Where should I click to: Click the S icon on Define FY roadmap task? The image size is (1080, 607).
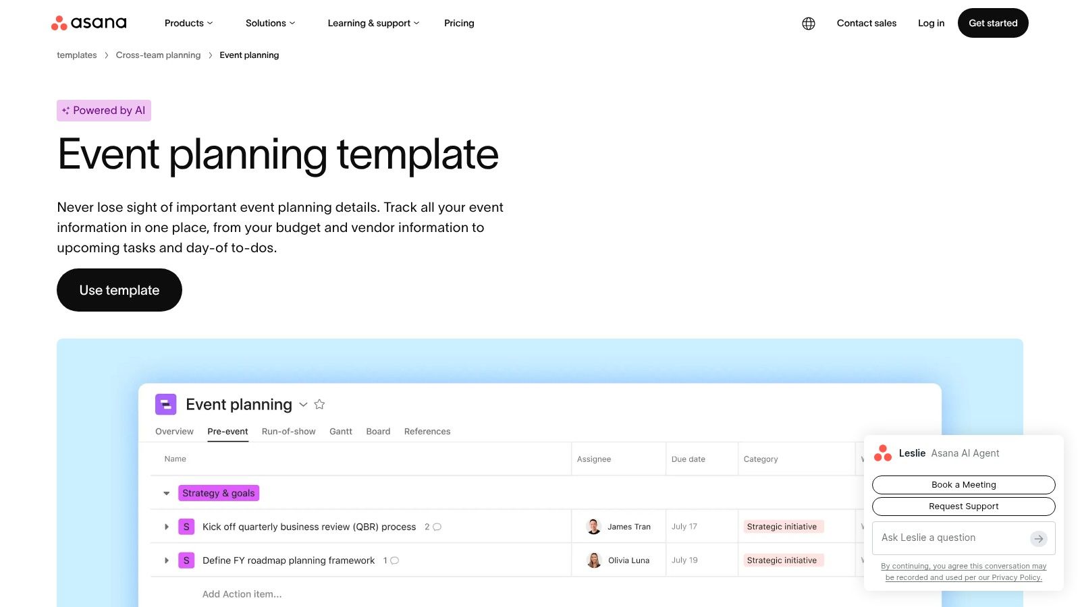(x=186, y=560)
